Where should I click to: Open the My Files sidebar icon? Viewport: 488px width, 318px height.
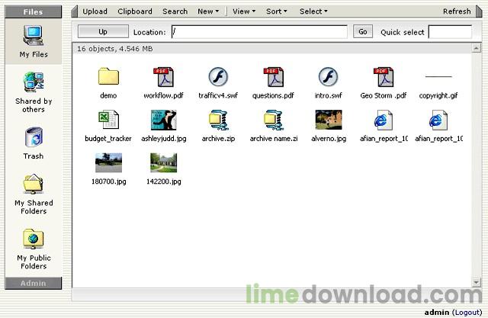pos(34,35)
